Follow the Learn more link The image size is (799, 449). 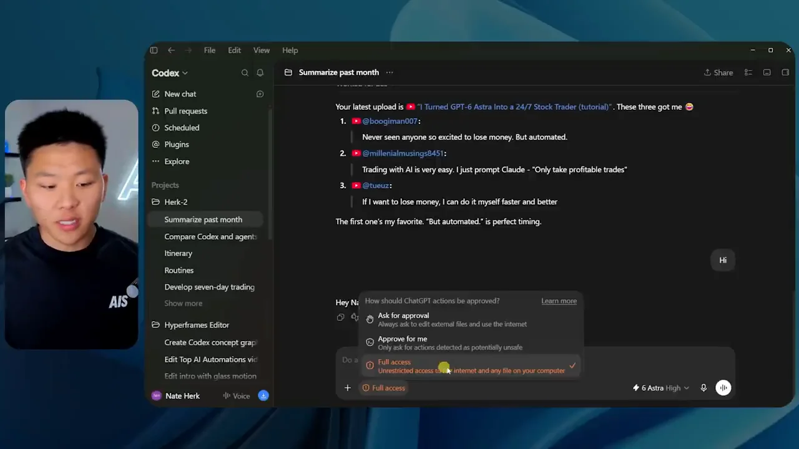coord(559,301)
